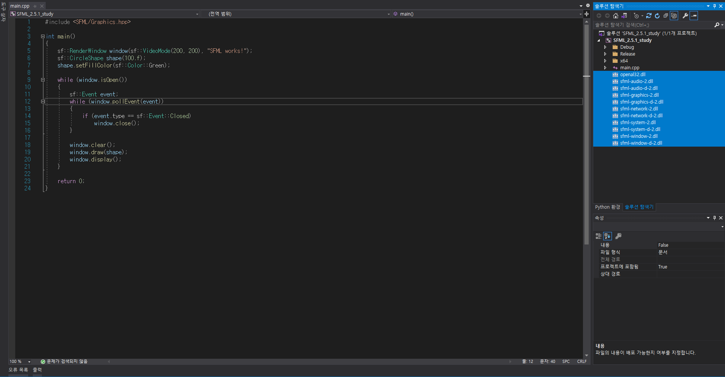Collapse the int main() code block
725x377 pixels.
tap(43, 37)
